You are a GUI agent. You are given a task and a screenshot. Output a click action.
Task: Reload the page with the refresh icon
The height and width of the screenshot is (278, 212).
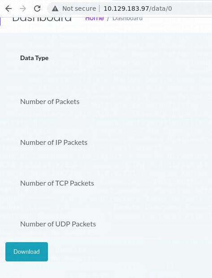click(x=37, y=9)
